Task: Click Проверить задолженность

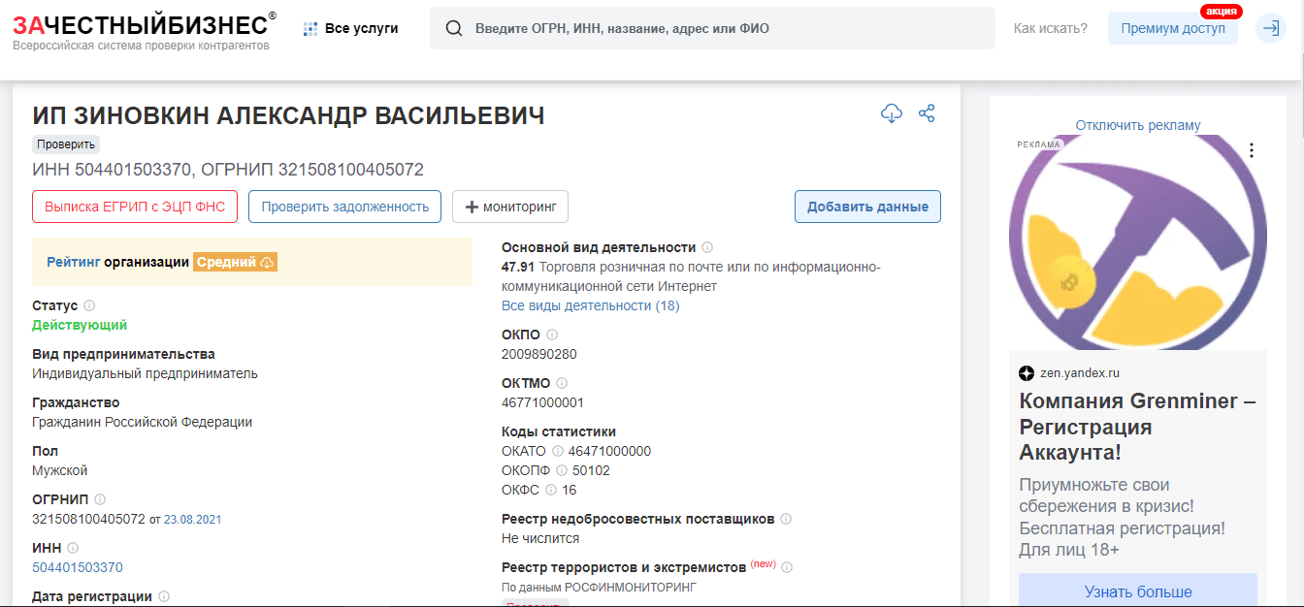Action: tap(344, 206)
